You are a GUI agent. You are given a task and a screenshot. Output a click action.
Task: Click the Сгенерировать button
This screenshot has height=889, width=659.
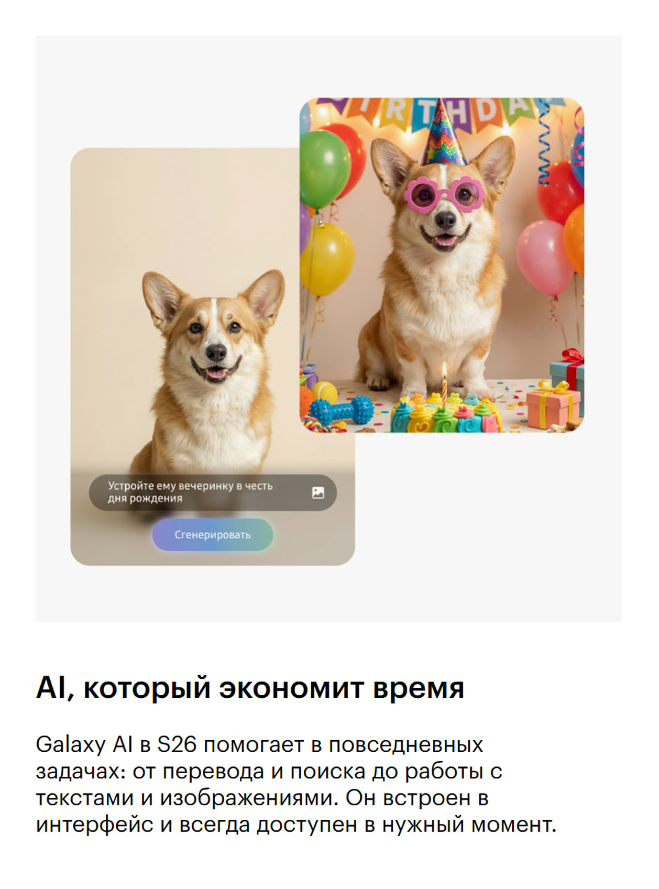212,534
